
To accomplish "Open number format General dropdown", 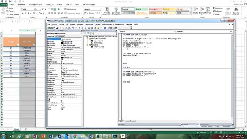I will (x=100, y=9).
